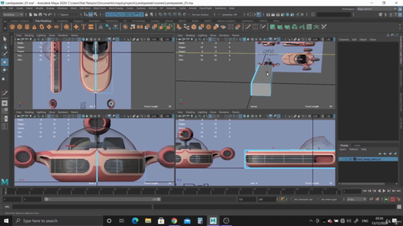Create a polygon torus from the shelf
Image resolution: width=403 pixels, height=226 pixels.
[x=42, y=27]
